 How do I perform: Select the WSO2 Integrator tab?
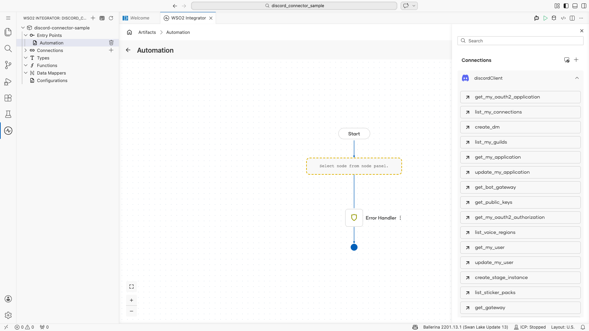click(189, 18)
